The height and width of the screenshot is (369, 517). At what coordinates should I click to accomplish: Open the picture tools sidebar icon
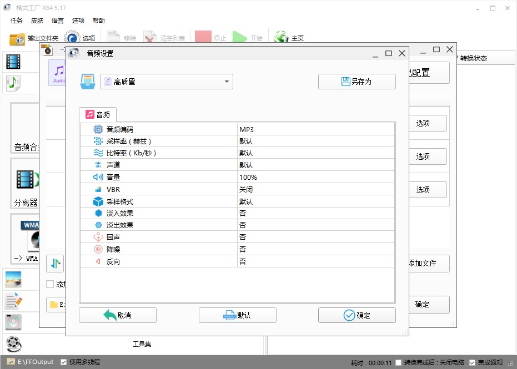pyautogui.click(x=13, y=280)
